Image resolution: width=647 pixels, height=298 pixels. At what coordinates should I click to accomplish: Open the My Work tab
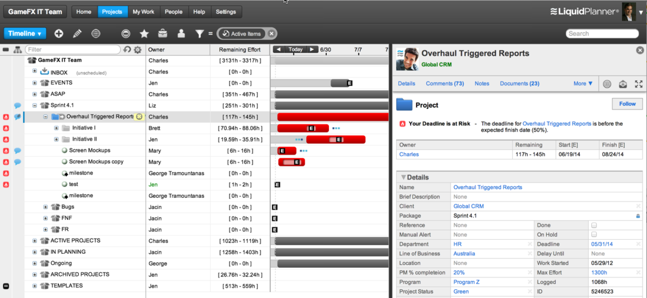tap(143, 11)
